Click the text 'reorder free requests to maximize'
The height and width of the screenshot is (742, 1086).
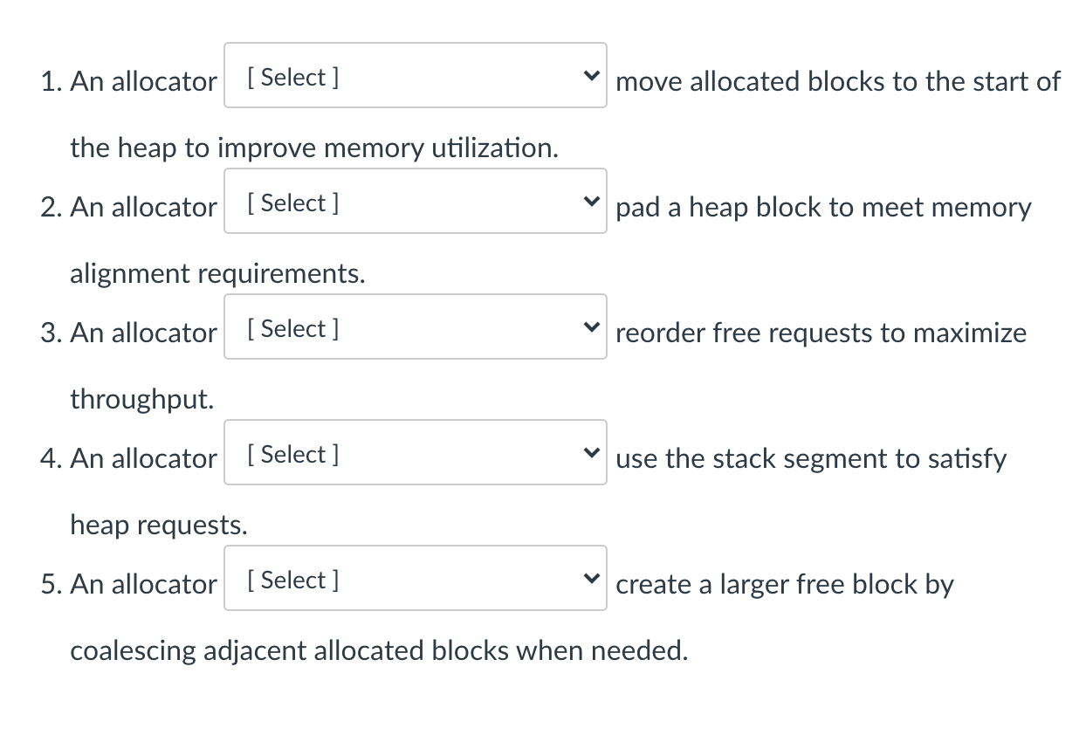pos(821,333)
